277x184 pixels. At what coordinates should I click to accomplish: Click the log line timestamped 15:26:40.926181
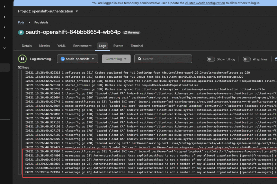point(112,85)
